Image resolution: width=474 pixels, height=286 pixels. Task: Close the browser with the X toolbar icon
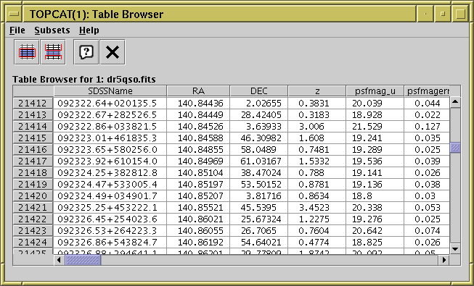(113, 52)
